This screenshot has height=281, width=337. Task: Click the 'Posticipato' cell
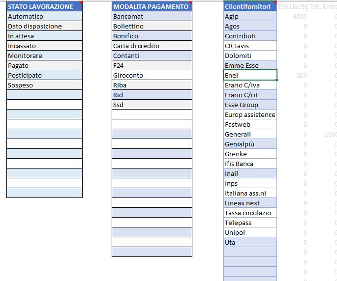pyautogui.click(x=44, y=75)
